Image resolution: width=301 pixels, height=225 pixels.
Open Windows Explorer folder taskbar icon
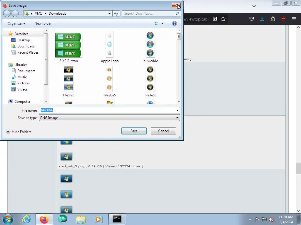pyautogui.click(x=81, y=219)
